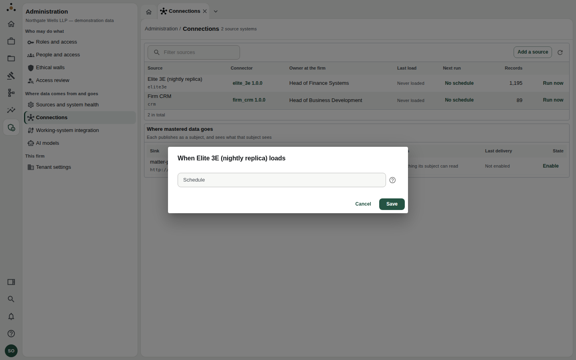576x360 pixels.
Task: Go to Ethical walls
Action: point(80,68)
